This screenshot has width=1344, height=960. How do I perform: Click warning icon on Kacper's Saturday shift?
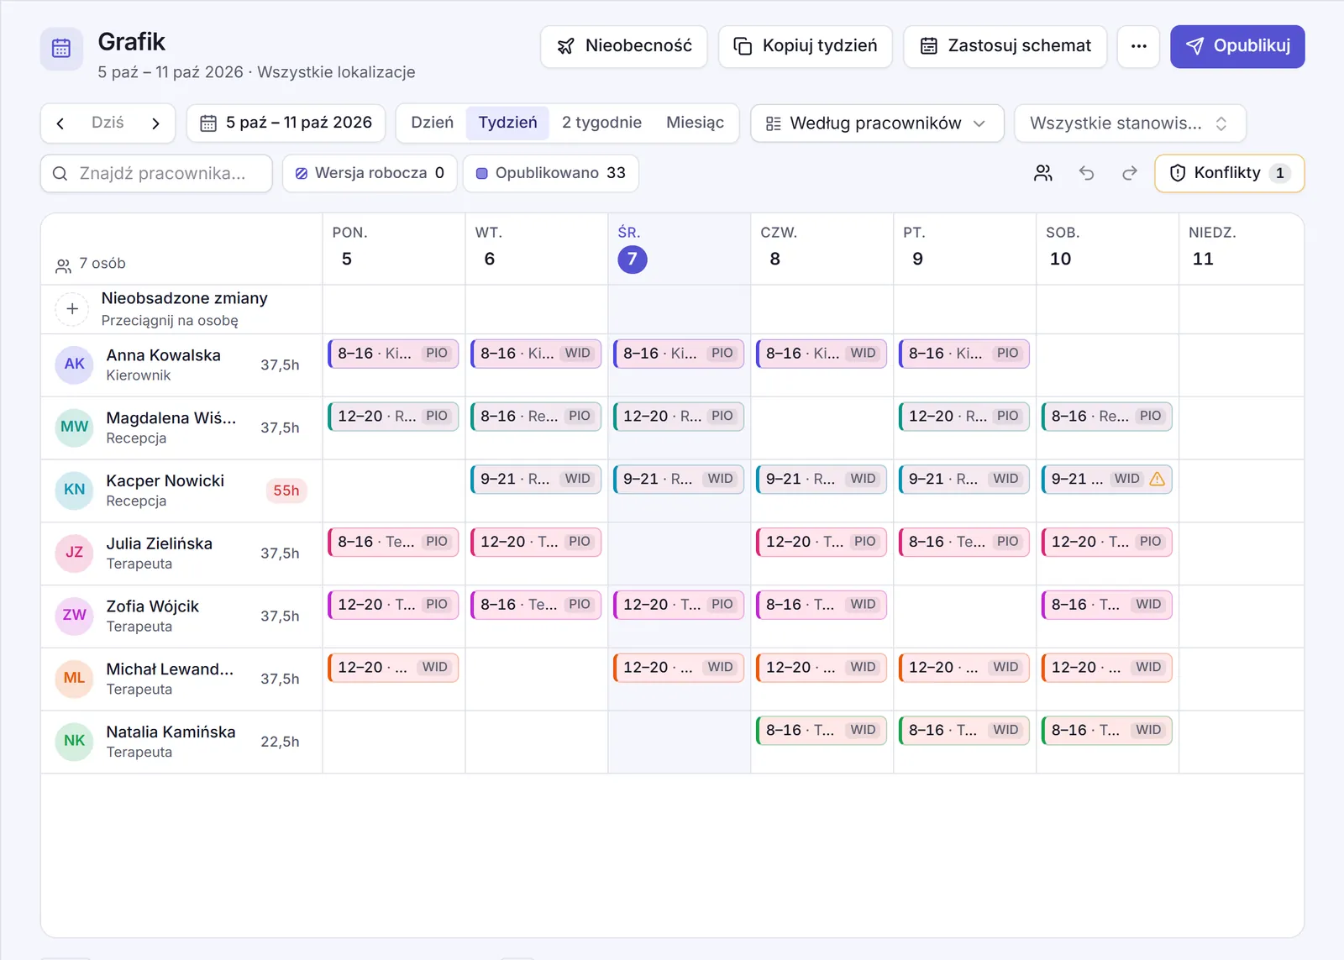1157,479
